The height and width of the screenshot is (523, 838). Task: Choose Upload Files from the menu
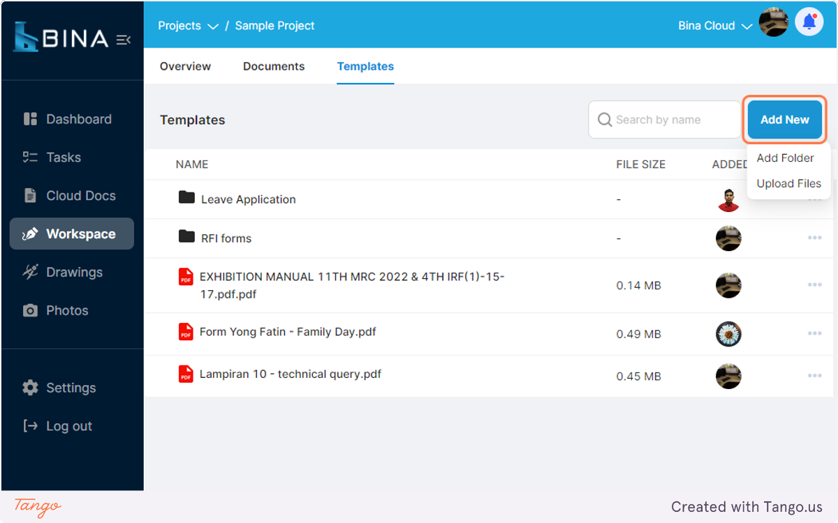click(x=789, y=184)
